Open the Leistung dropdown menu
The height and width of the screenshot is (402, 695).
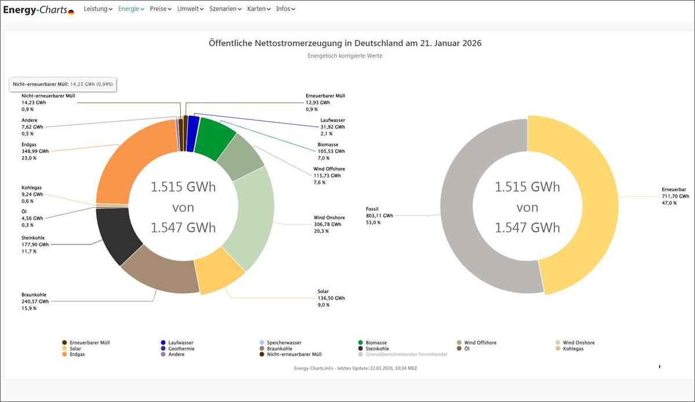point(98,9)
